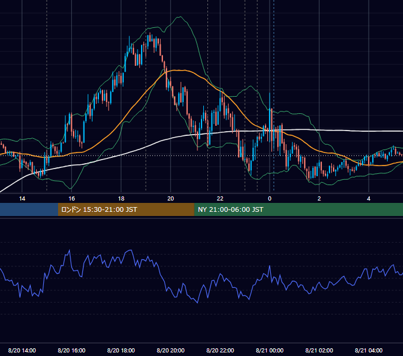Screen dimensions: 403x356
Task: Click the 8/21 04:00 date label
Action: click(369, 350)
